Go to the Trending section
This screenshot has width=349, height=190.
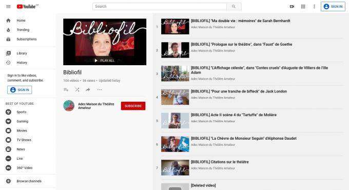pyautogui.click(x=23, y=30)
